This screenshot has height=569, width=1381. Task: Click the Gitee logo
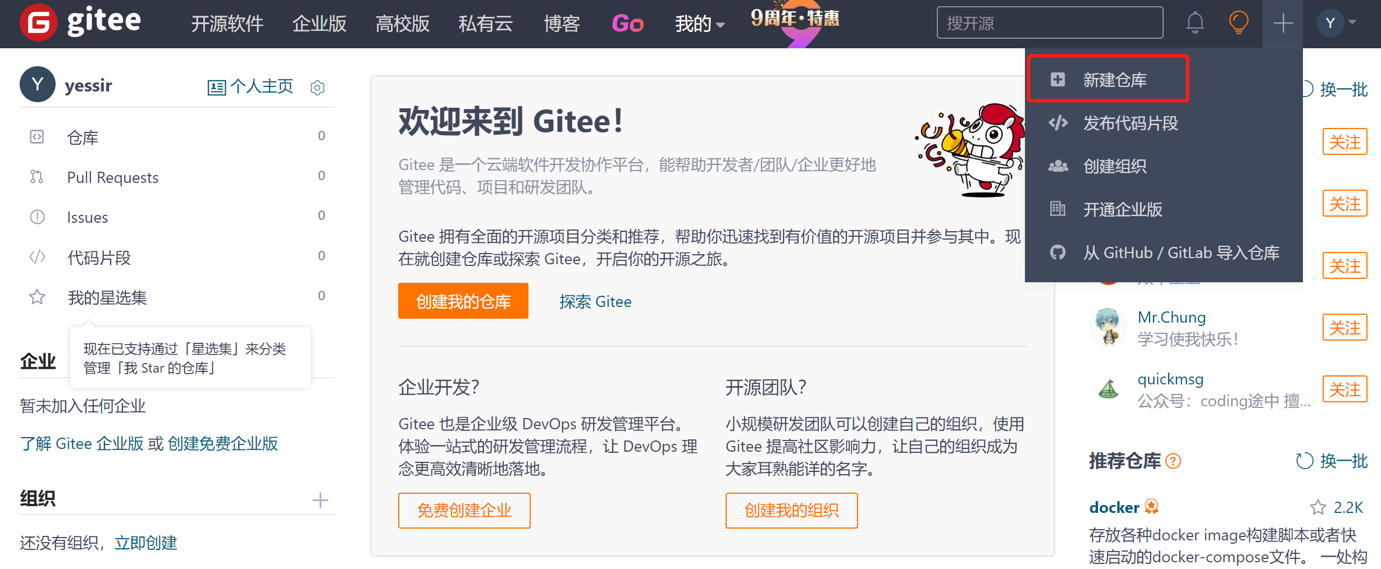[x=80, y=22]
